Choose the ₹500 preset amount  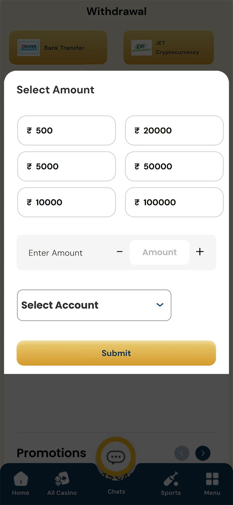pyautogui.click(x=66, y=130)
